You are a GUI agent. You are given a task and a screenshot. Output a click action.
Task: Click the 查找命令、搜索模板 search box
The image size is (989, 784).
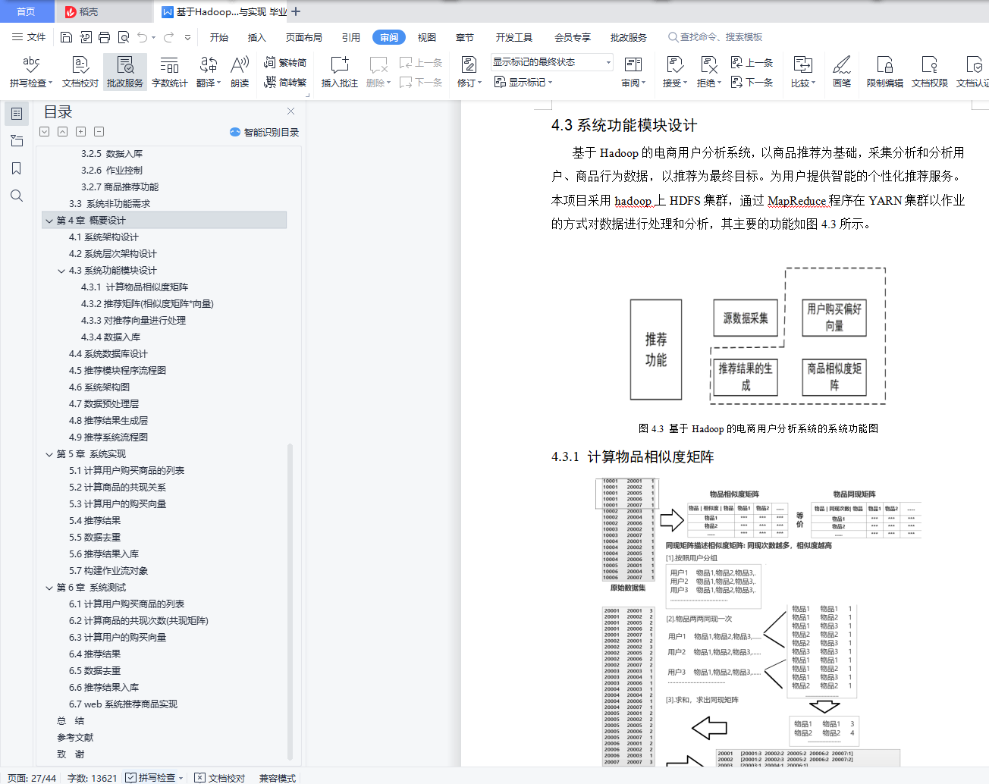coord(715,37)
